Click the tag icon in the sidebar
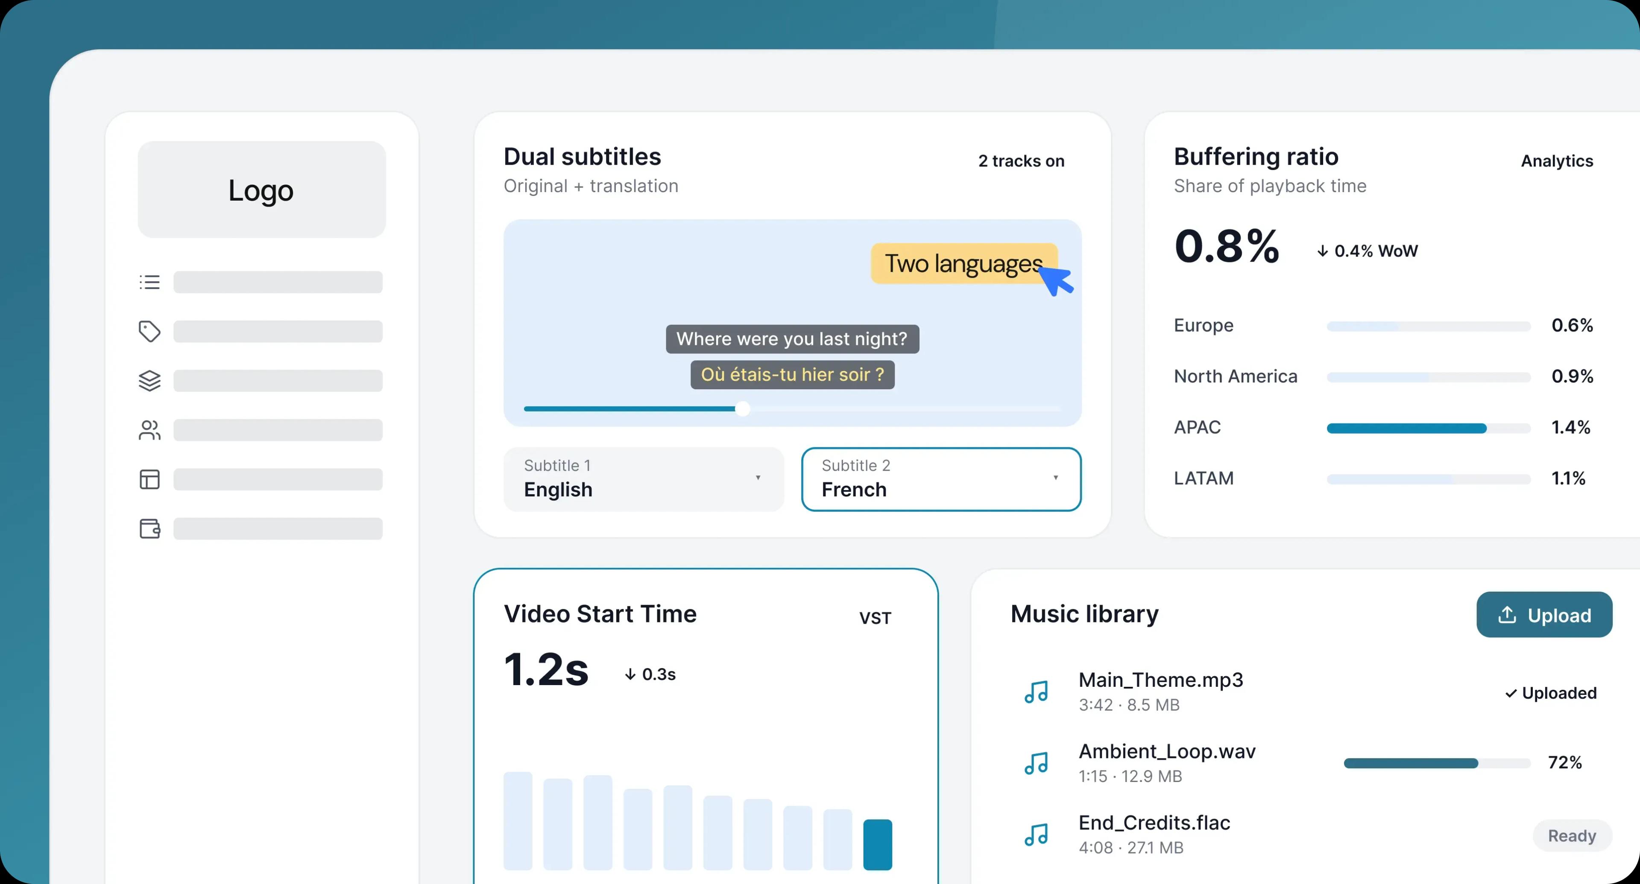Screen dimensions: 1640x884 point(149,332)
